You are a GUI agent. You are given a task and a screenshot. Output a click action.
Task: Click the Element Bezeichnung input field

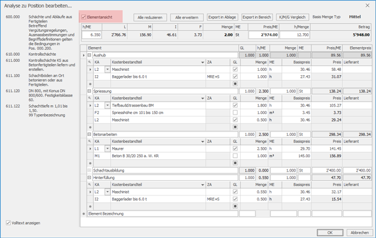[162, 214]
